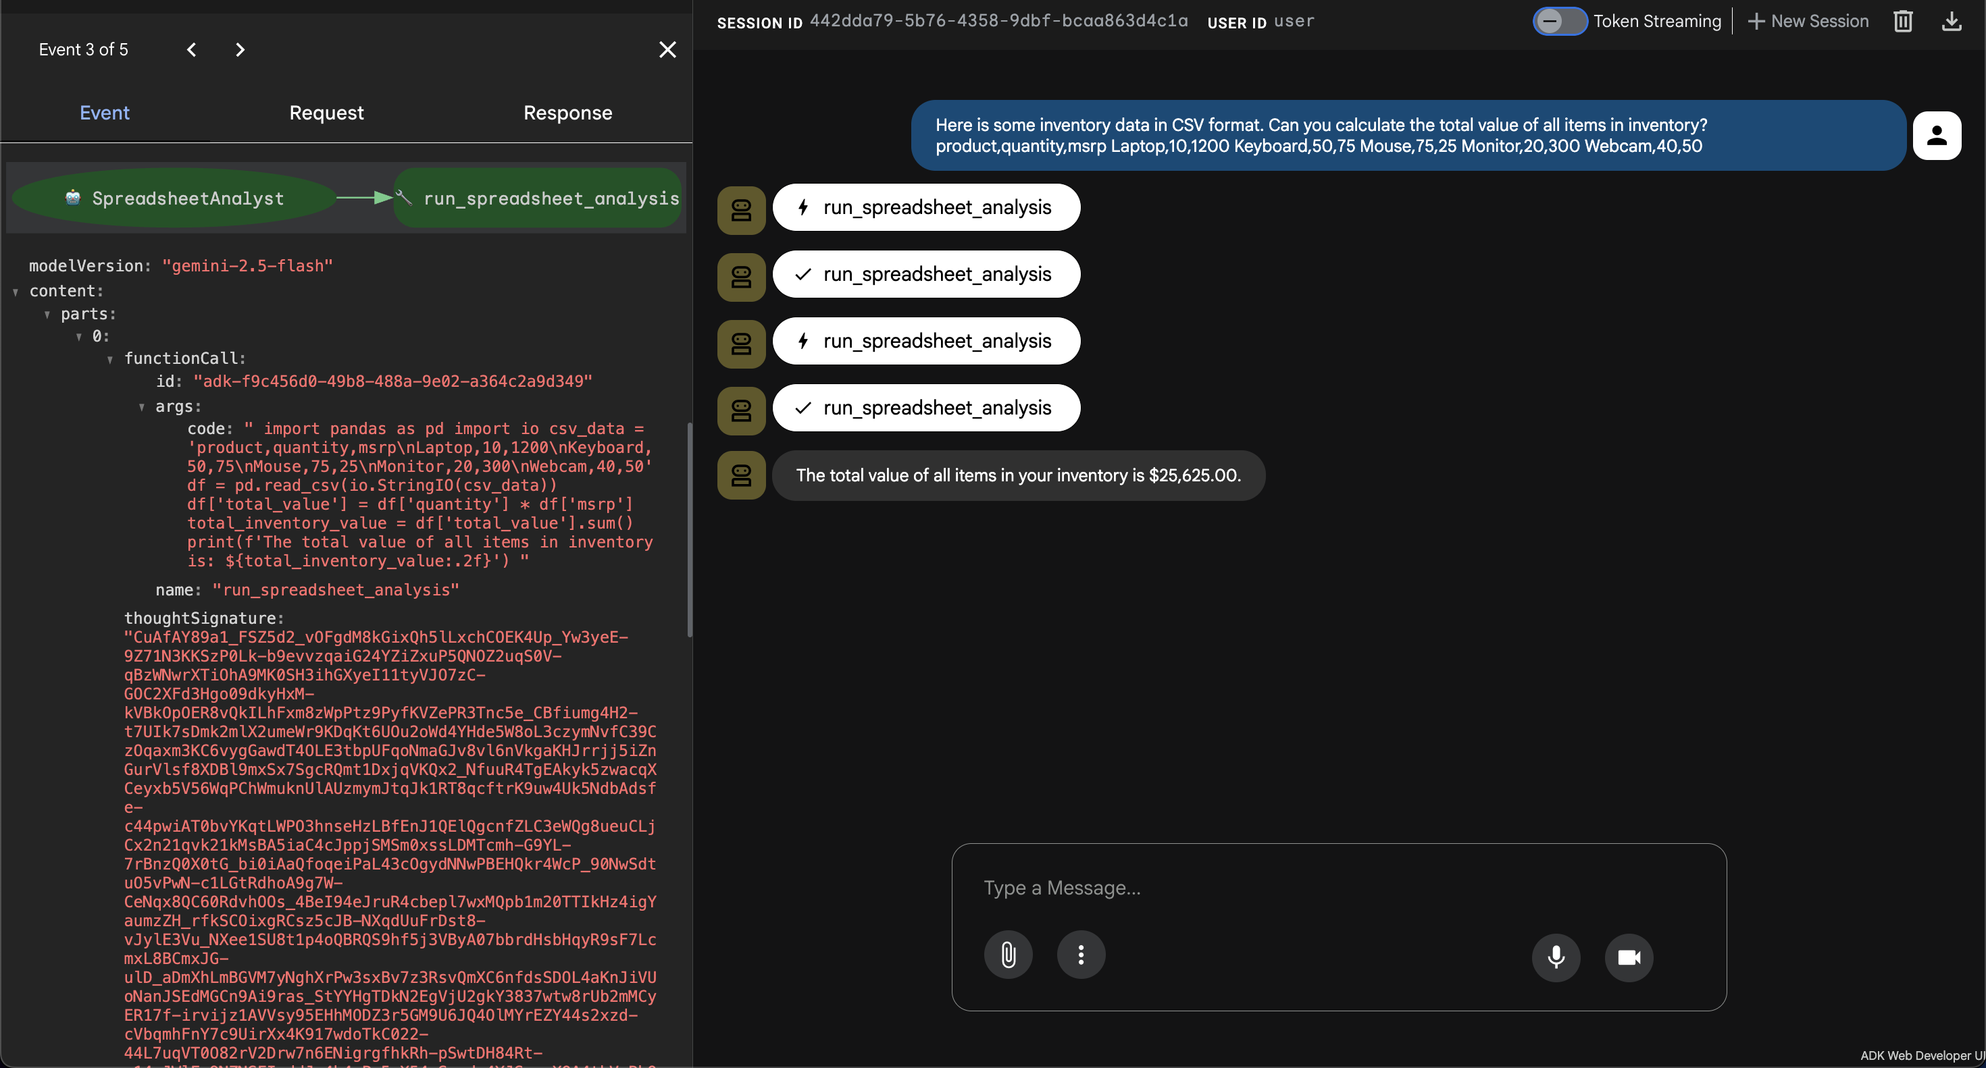Open the three-dot more options menu
The height and width of the screenshot is (1068, 1986).
click(x=1081, y=955)
